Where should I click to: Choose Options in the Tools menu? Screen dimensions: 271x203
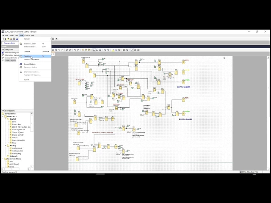(x=27, y=80)
